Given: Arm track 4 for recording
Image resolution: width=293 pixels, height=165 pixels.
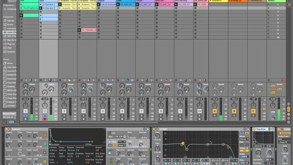Looking at the screenshot, I should click(x=83, y=119).
